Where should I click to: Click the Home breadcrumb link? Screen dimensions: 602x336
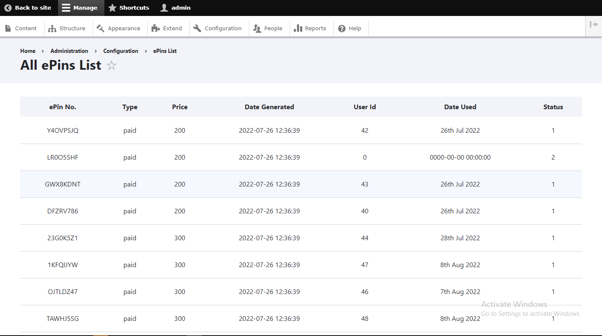[x=28, y=51]
